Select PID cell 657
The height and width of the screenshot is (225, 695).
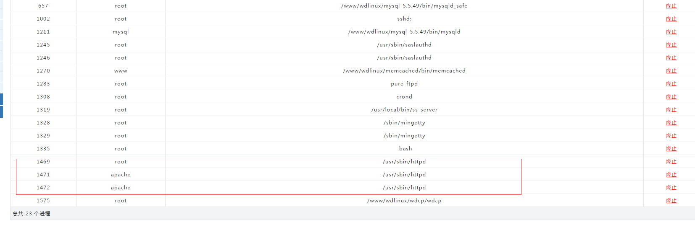coord(43,6)
